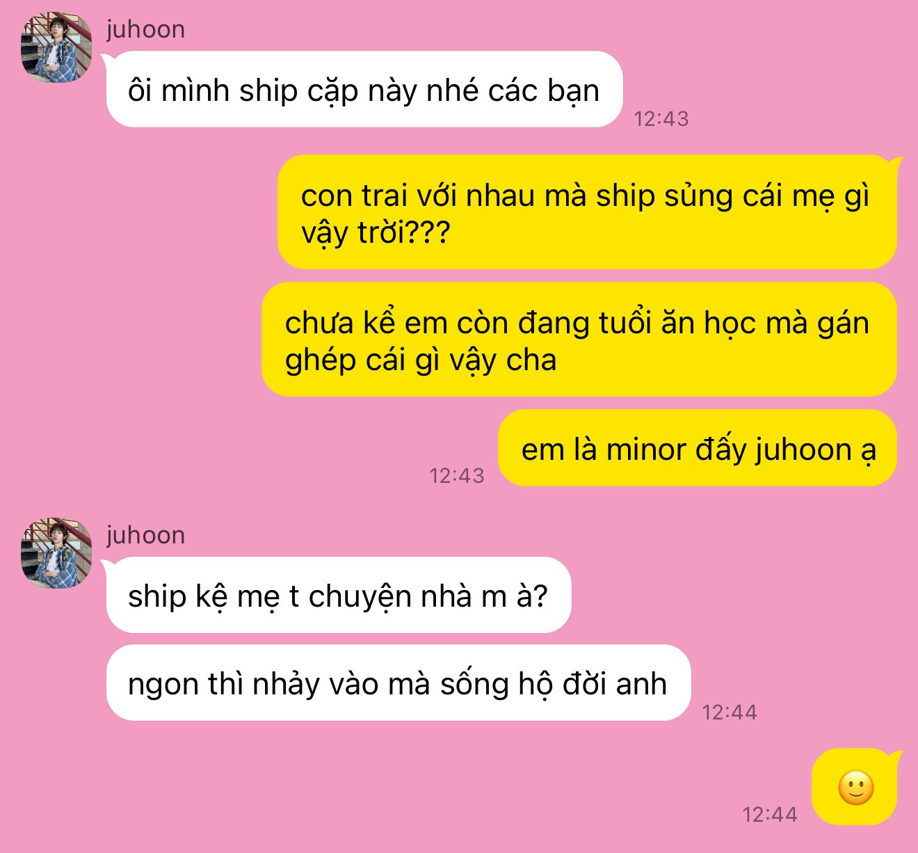Image resolution: width=918 pixels, height=853 pixels.
Task: Tap juhoon's avatar beside 'ship kệ mẹ' message
Action: pos(57,553)
